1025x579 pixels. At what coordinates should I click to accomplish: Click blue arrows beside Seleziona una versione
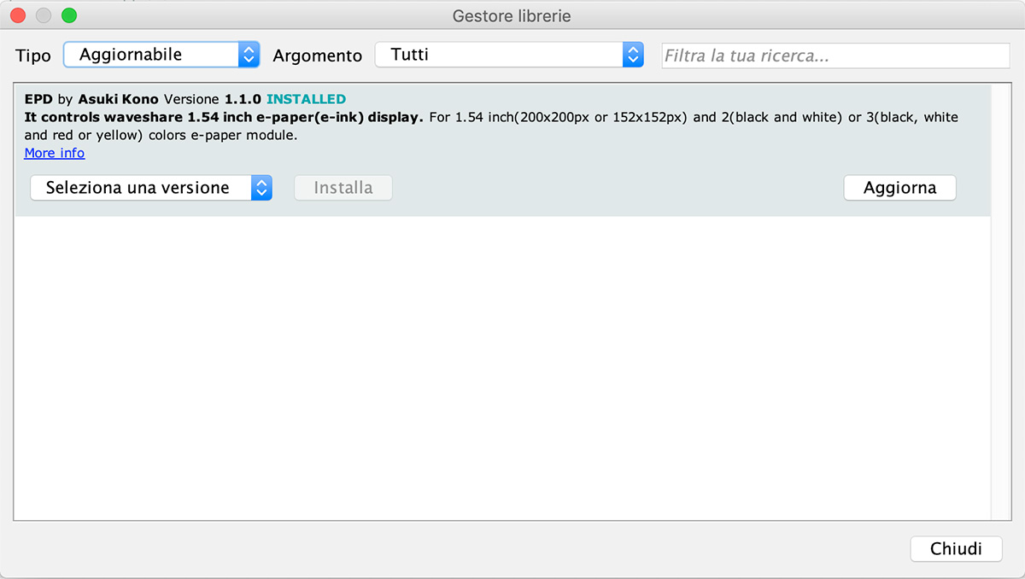click(x=261, y=188)
